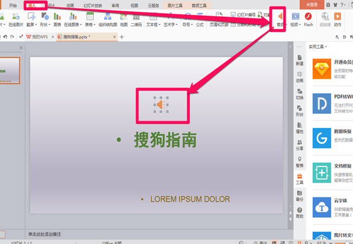This screenshot has height=244, width=353.
Task: Insert an action button (动作)
Action: 337,20
